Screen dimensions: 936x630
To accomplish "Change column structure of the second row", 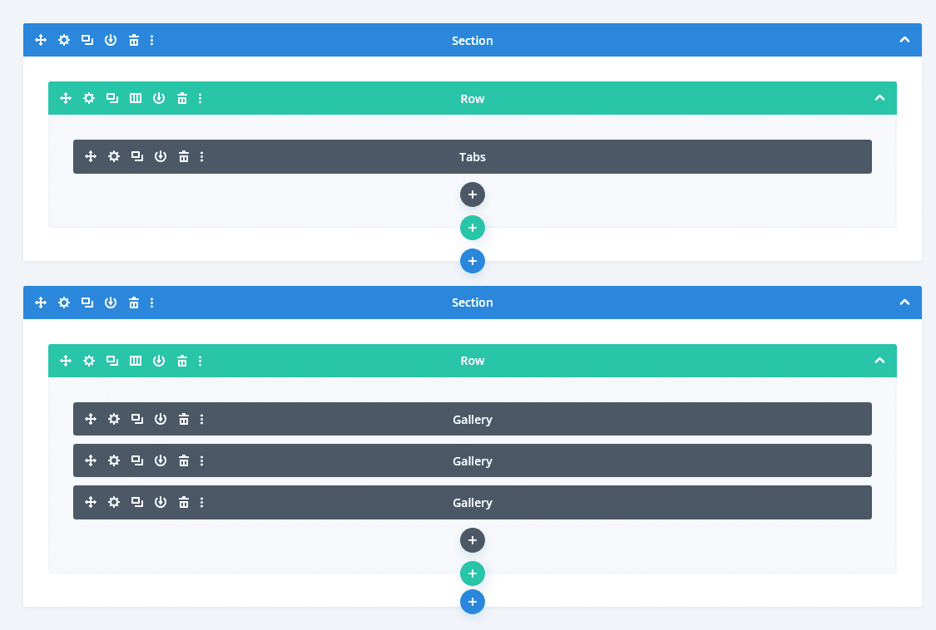I will coord(136,361).
